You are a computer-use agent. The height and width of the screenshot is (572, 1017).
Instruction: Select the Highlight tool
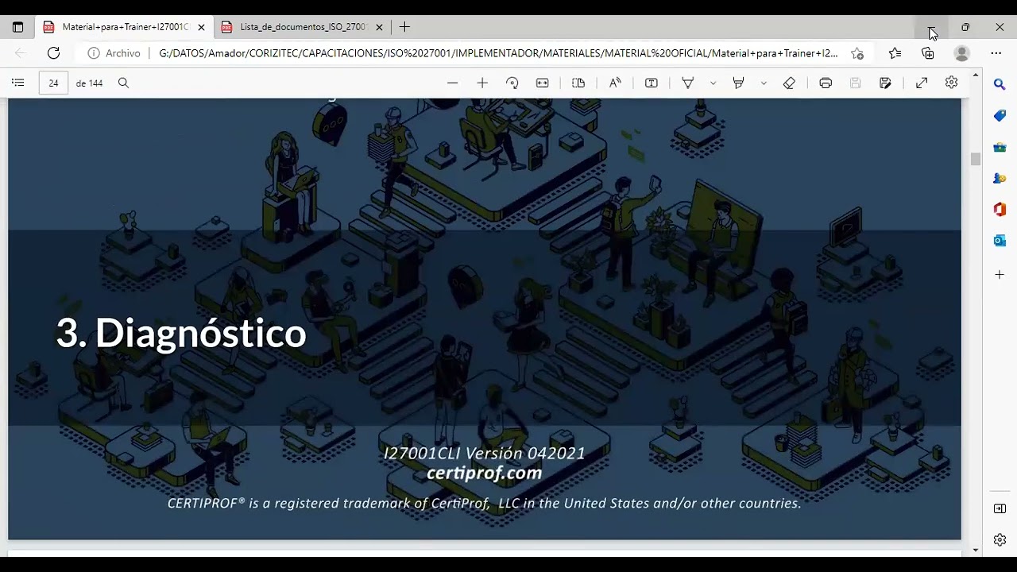click(738, 83)
